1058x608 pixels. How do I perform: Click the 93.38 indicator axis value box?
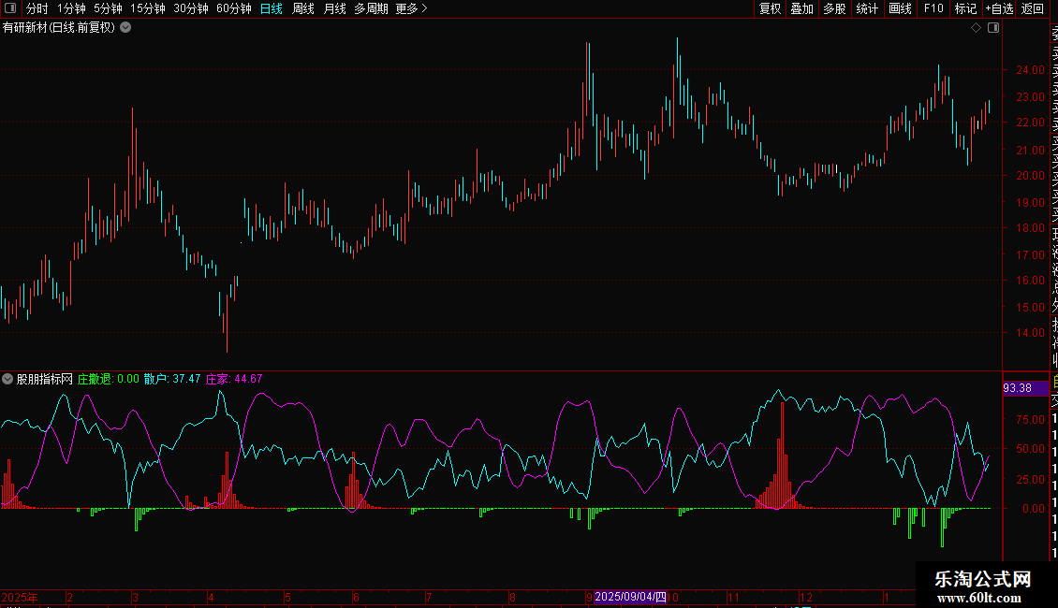[x=1025, y=388]
